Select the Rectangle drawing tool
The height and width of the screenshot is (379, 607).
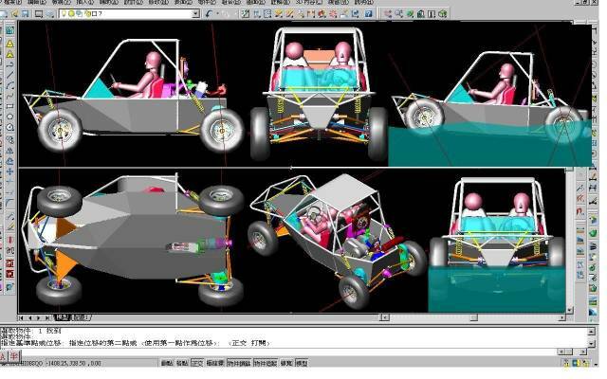point(9,106)
